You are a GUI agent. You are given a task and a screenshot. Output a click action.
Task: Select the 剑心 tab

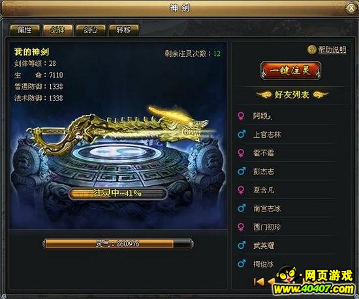point(91,30)
